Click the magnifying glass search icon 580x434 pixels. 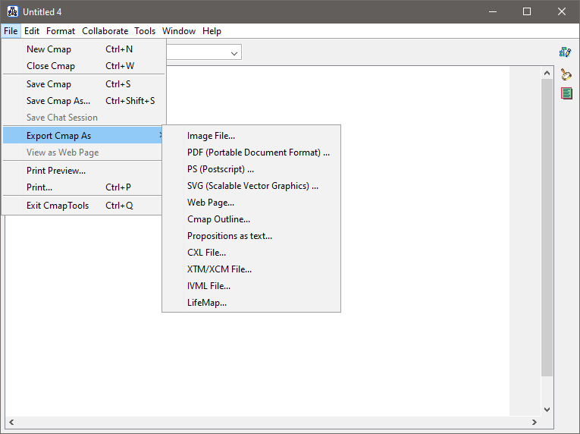tap(566, 74)
